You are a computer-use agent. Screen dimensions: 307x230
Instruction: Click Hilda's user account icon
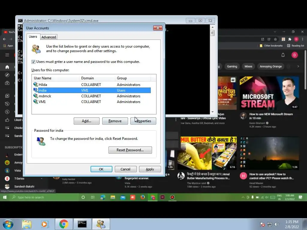click(x=36, y=84)
